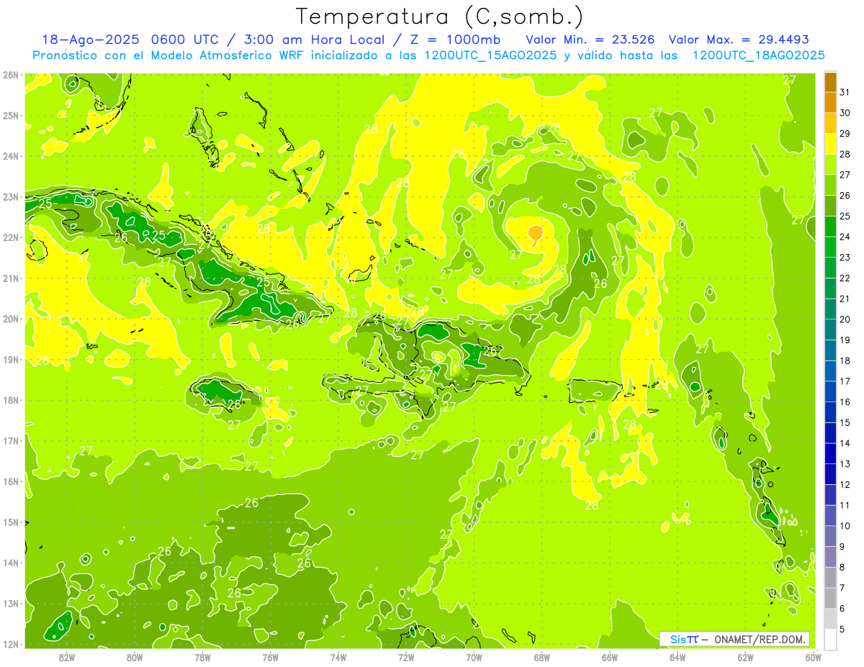This screenshot has height=667, width=864.
Task: Click the 14N latitude axis label
Action: pos(11,563)
